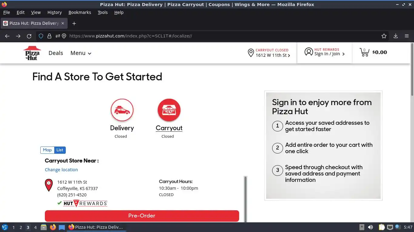Switch to workspace 2 in taskbar

click(21, 227)
